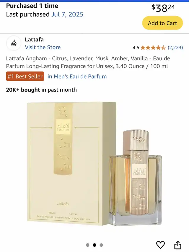Open the 2,223 reviews count link
189x252 pixels.
(175, 48)
